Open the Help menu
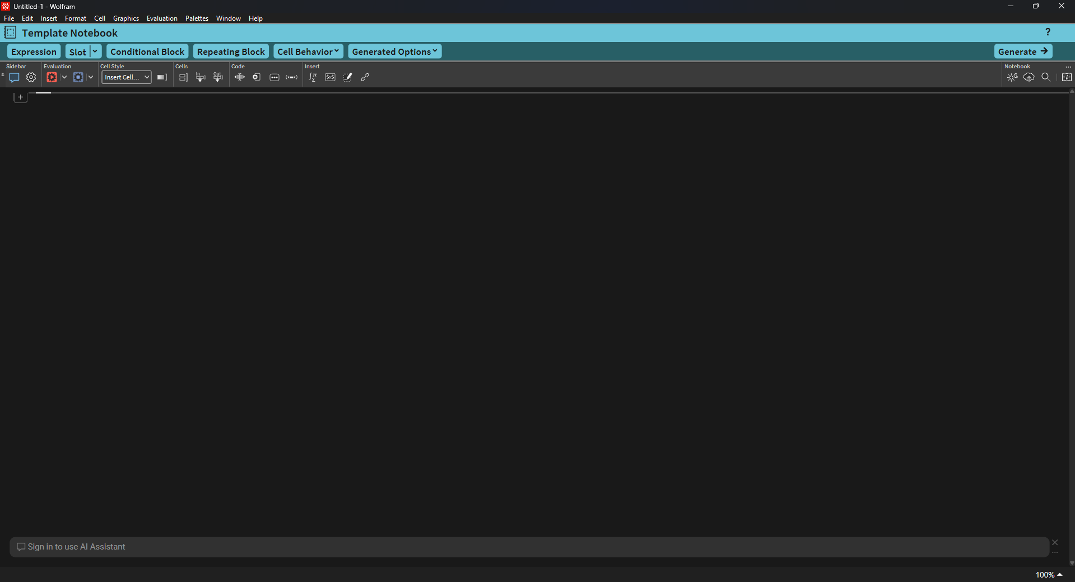Viewport: 1075px width, 582px height. (255, 18)
